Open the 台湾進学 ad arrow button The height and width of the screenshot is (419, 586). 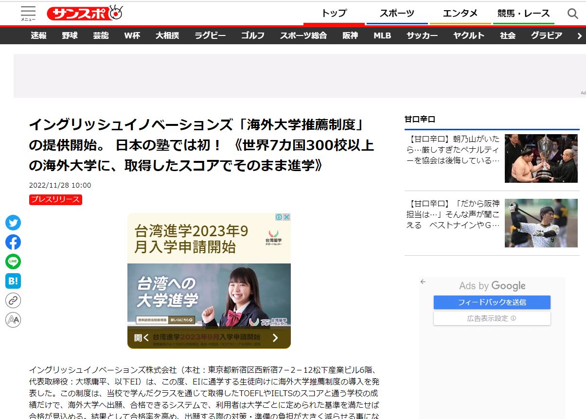(x=275, y=337)
